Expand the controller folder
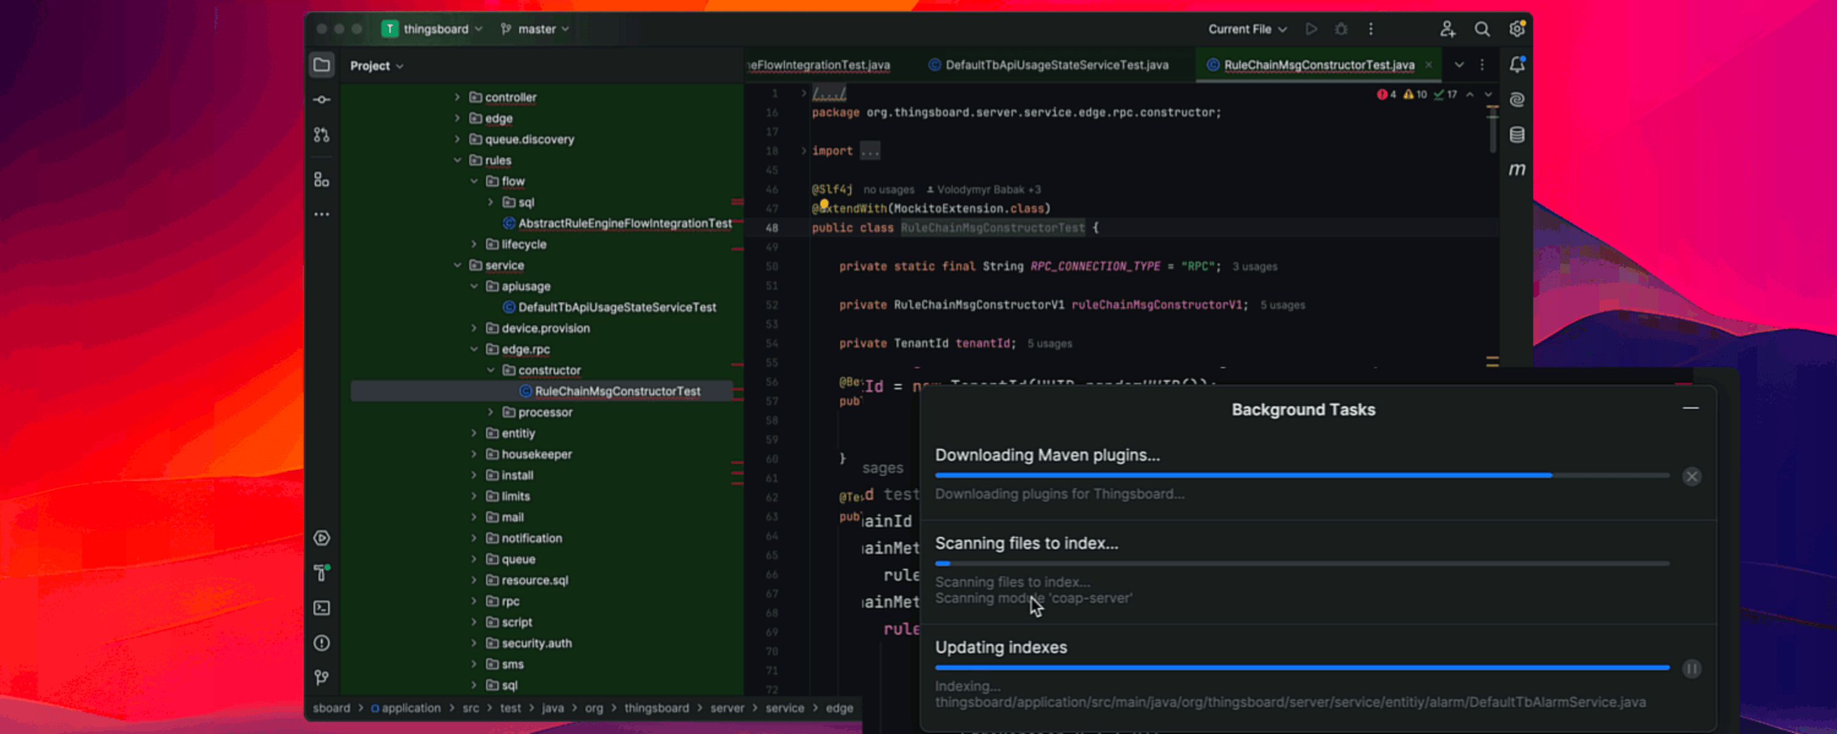 457,97
